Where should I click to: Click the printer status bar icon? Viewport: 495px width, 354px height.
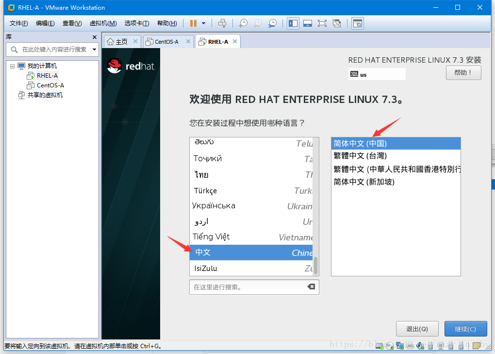click(x=410, y=346)
